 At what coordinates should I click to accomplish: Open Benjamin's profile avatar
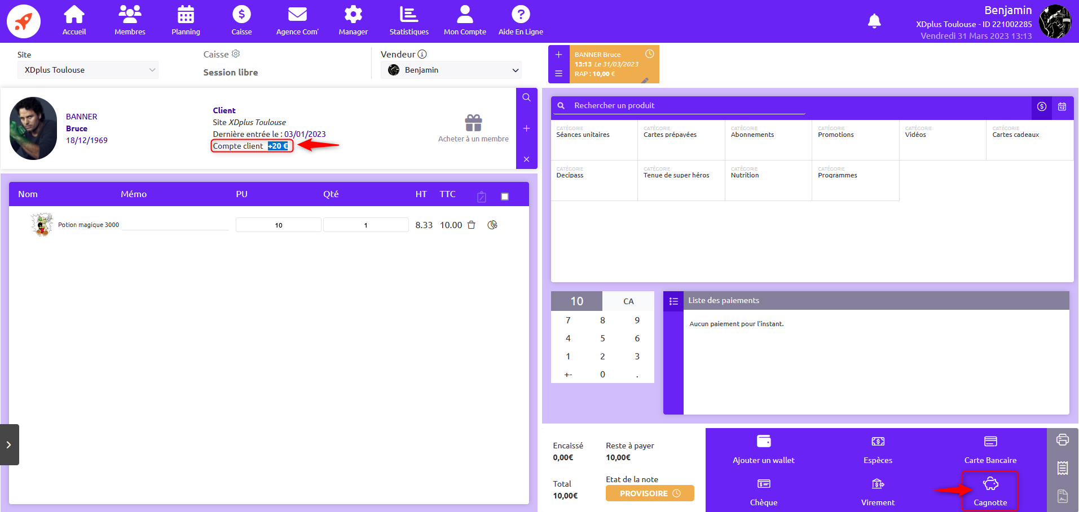1055,21
